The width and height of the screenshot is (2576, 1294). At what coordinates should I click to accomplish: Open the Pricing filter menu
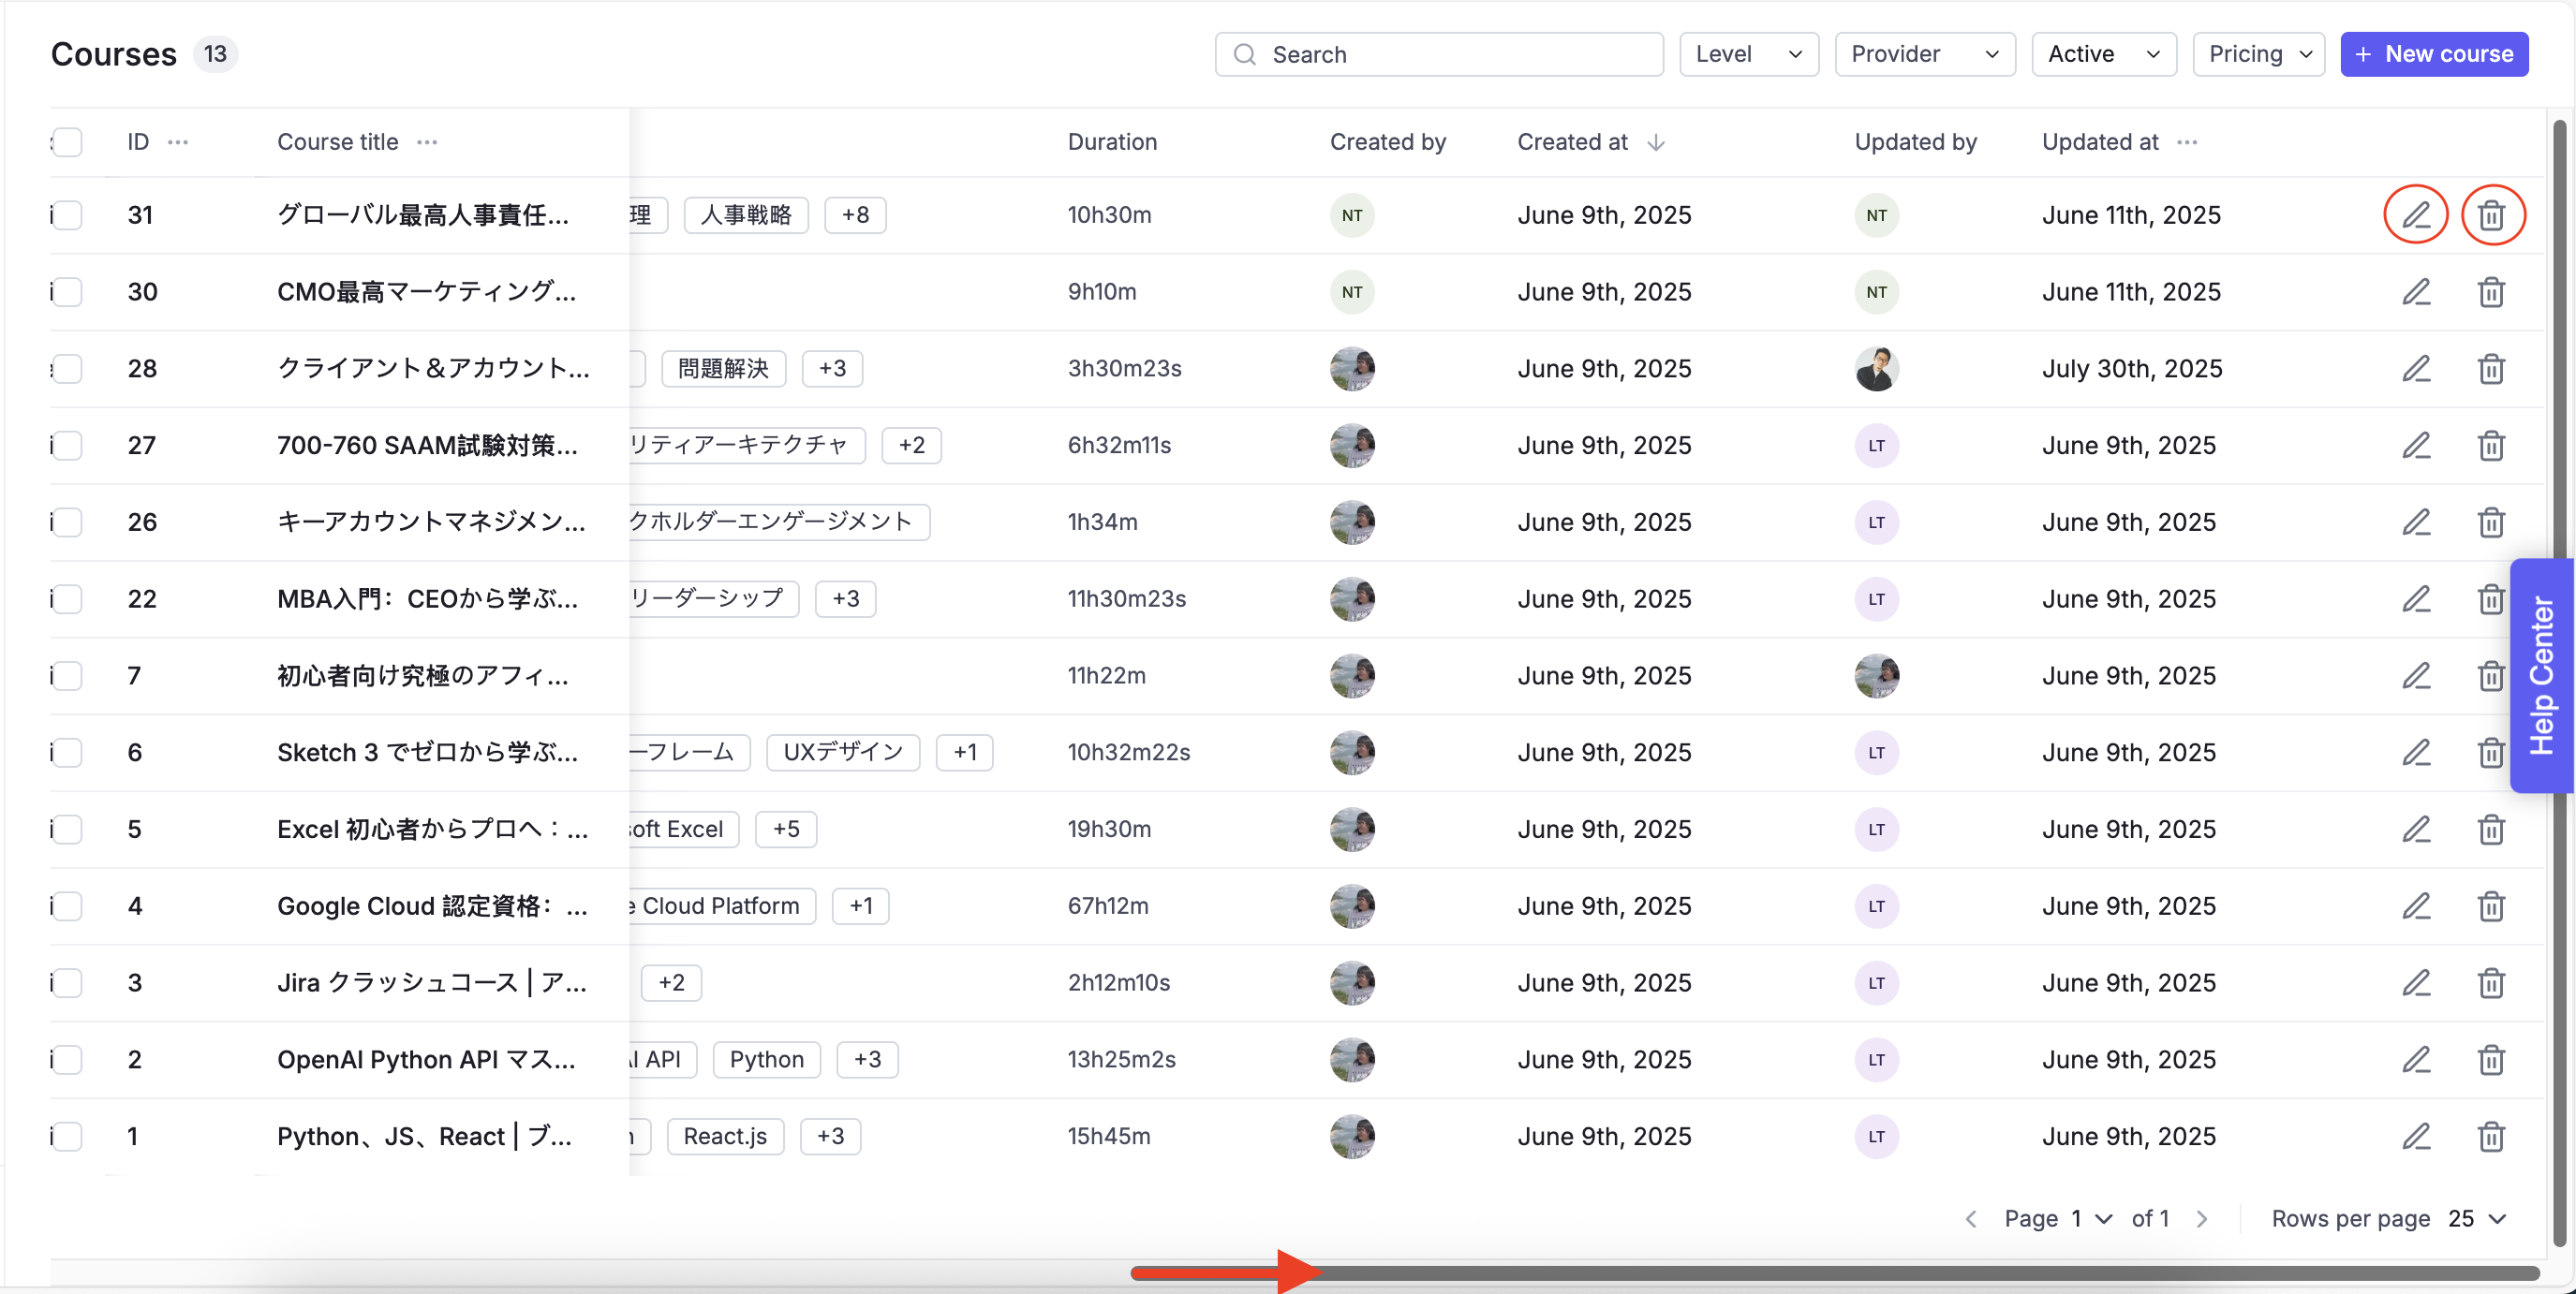point(2258,54)
